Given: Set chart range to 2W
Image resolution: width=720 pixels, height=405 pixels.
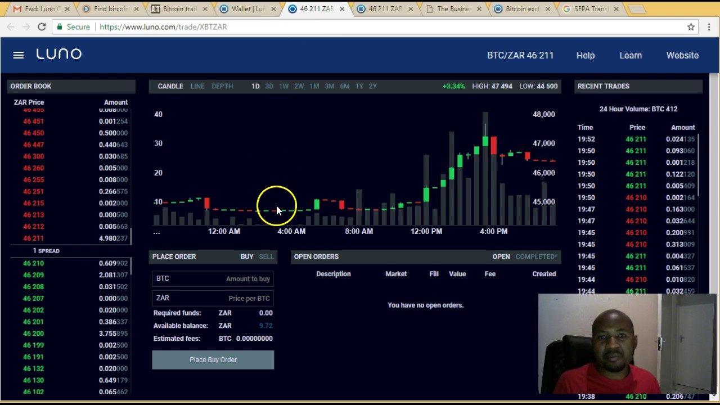Looking at the screenshot, I should coord(299,86).
